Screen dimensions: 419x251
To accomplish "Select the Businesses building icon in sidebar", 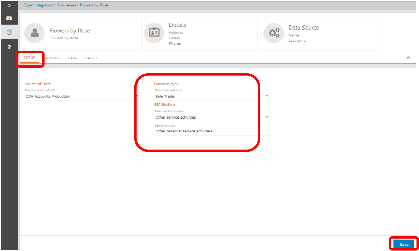I will [x=9, y=32].
